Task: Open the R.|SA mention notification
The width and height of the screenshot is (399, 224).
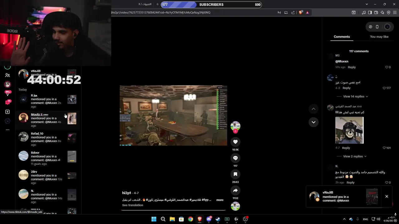Action: click(x=47, y=101)
